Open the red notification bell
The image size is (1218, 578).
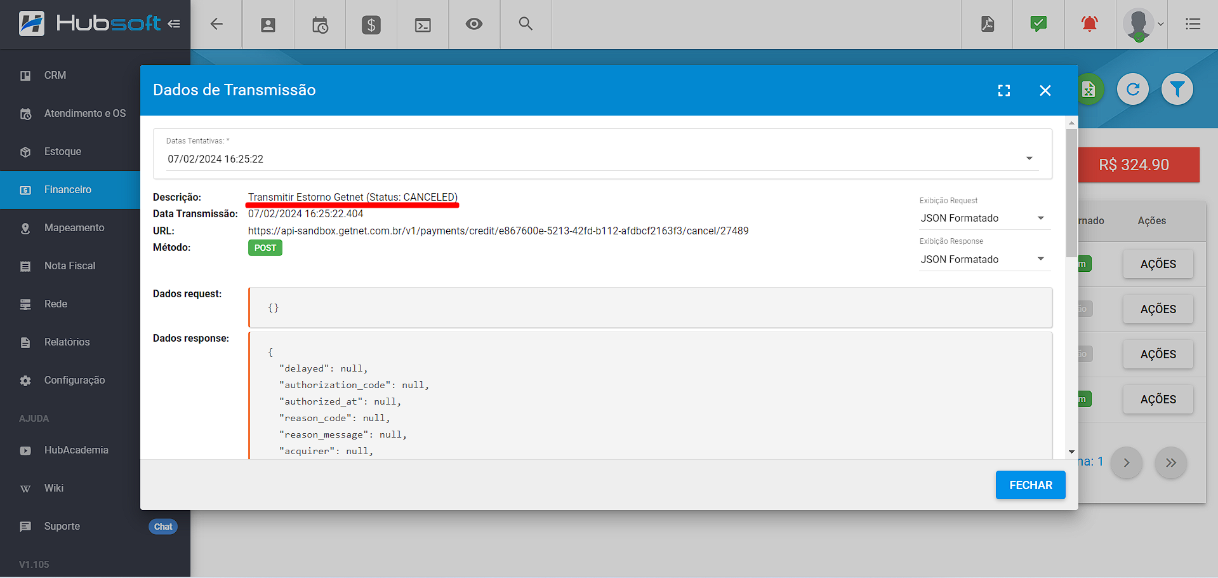pyautogui.click(x=1090, y=24)
